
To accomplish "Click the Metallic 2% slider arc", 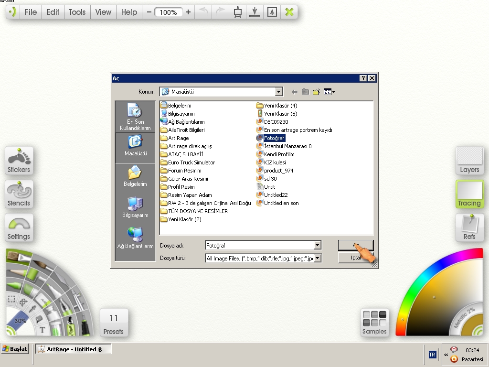I will 464,318.
